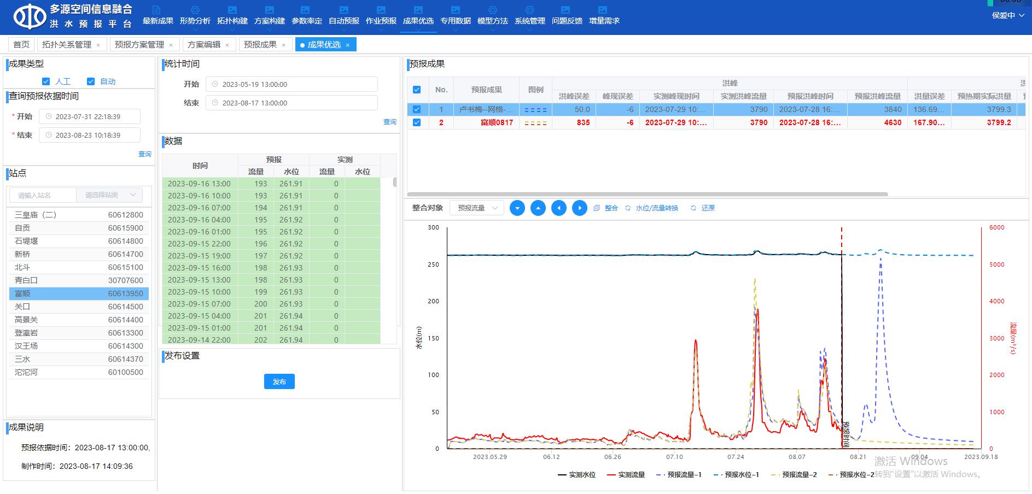Close the 拓扑关系管理 tab with its x

point(98,45)
